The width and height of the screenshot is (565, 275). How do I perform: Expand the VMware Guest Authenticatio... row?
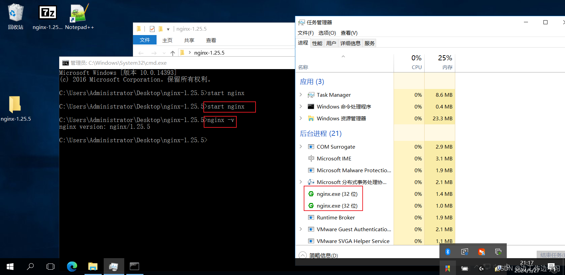coord(301,230)
